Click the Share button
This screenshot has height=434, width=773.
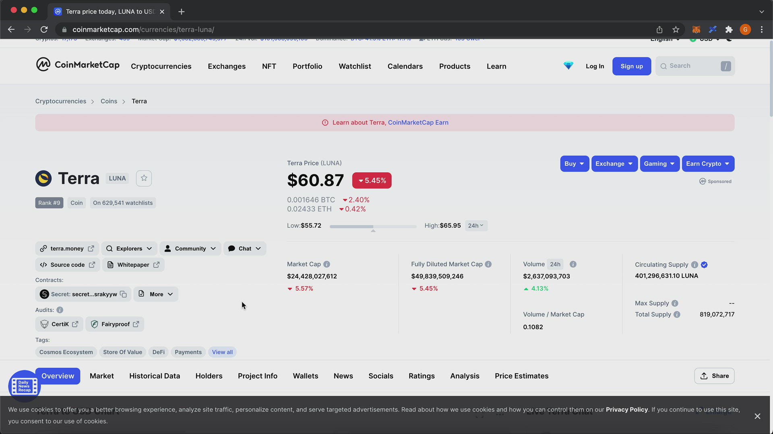click(714, 376)
